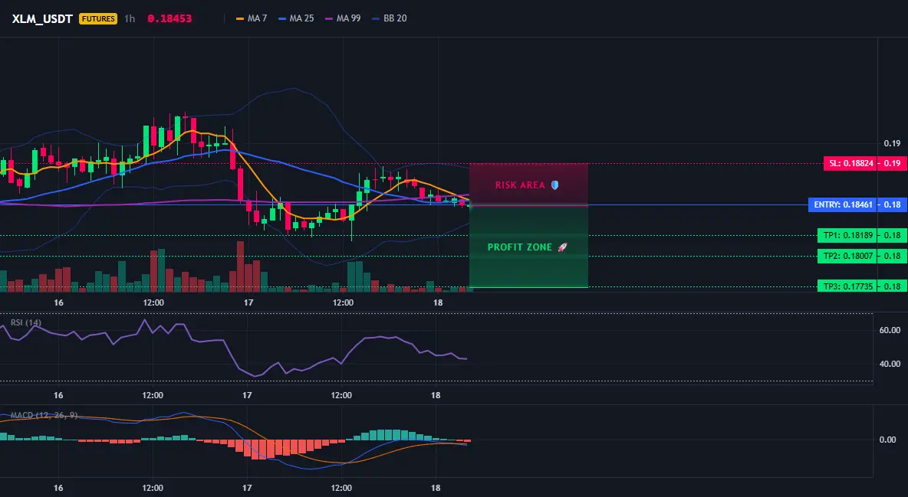Click the ENTRY: 0.18461 price label
Image resolution: width=908 pixels, height=497 pixels.
pos(843,204)
